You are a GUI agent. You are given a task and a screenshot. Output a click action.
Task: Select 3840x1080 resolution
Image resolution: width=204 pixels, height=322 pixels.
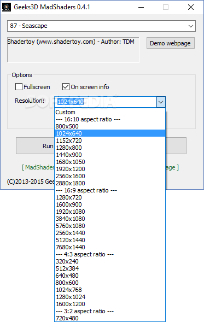110,219
